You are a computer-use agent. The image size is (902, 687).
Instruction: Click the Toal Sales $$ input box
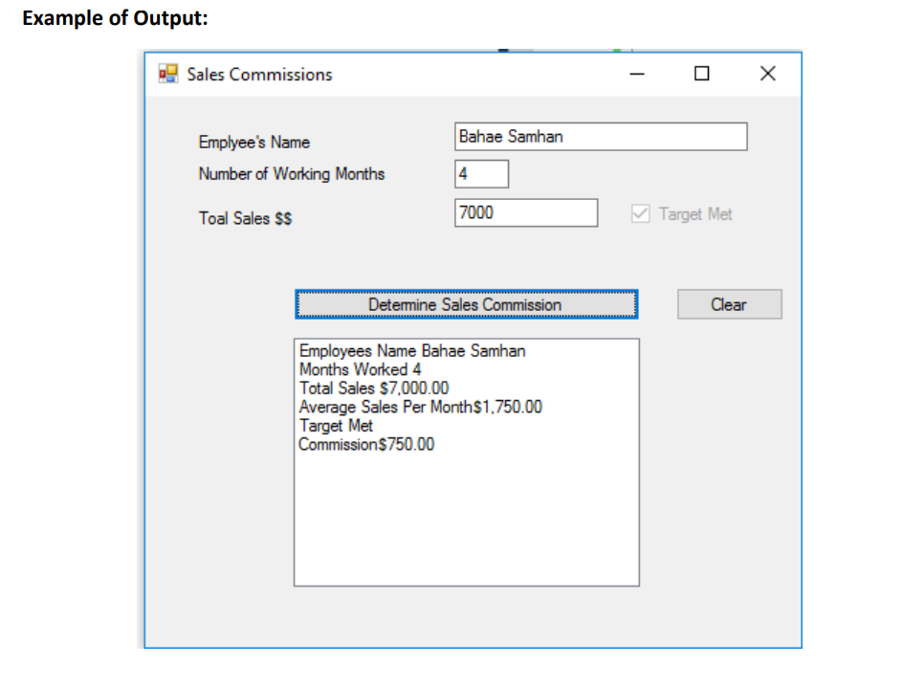526,212
